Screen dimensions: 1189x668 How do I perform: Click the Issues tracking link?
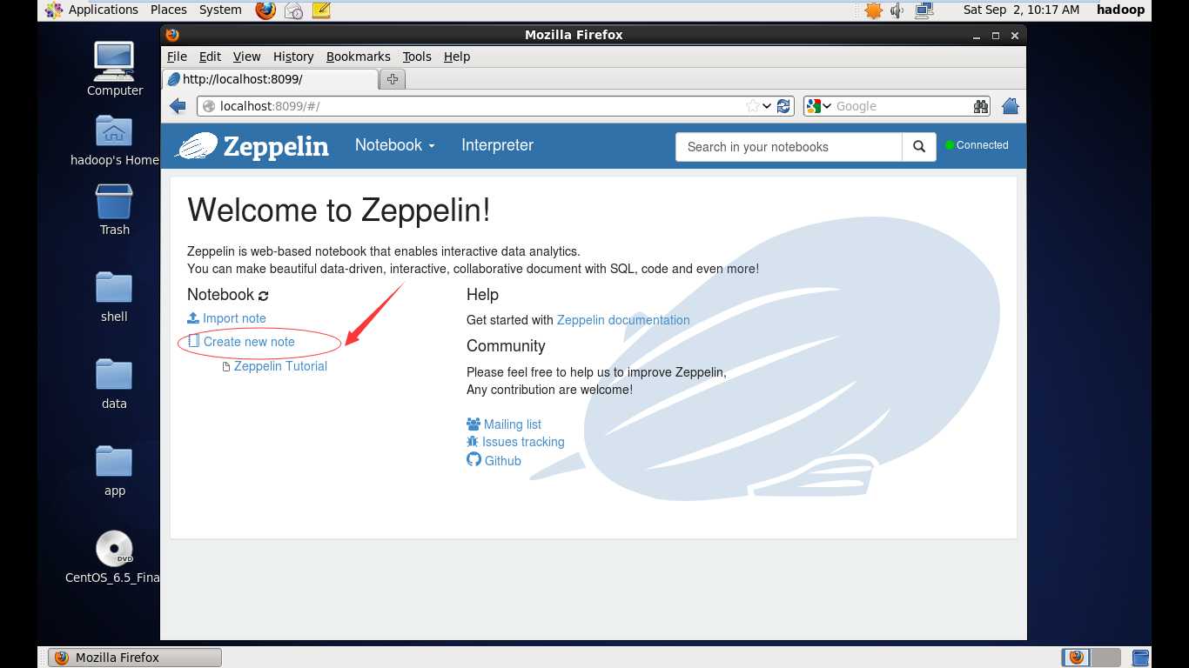tap(523, 442)
